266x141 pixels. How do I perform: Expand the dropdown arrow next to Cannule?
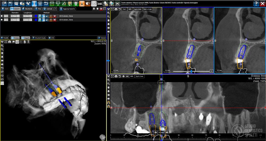point(56,9)
